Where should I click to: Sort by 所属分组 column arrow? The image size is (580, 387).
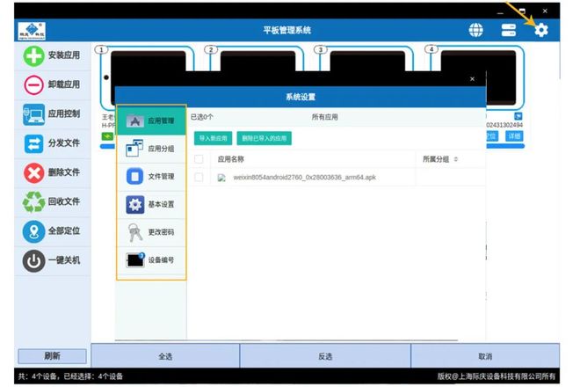[x=456, y=159]
